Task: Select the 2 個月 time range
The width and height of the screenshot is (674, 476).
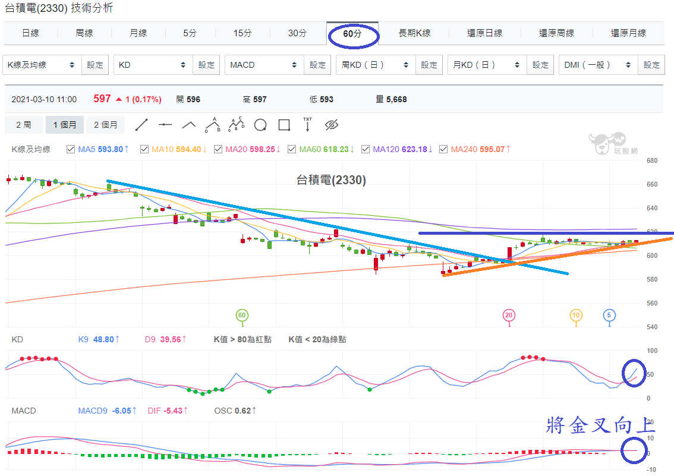Action: [106, 125]
